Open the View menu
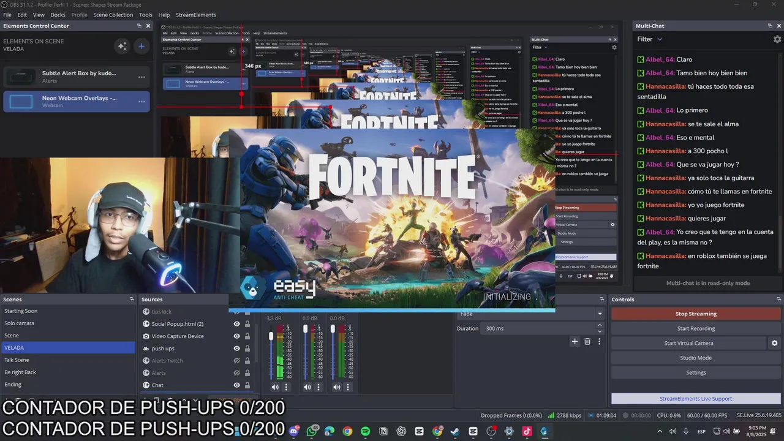The width and height of the screenshot is (784, 441). click(x=39, y=15)
